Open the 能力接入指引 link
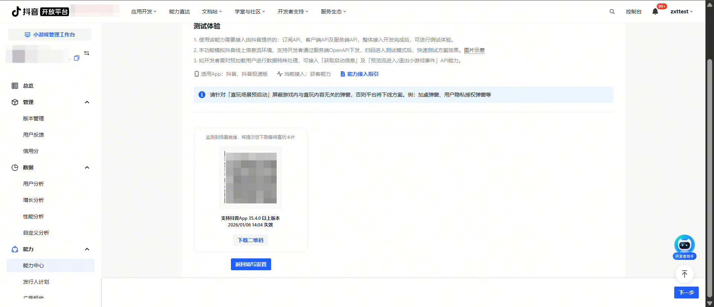 (363, 74)
